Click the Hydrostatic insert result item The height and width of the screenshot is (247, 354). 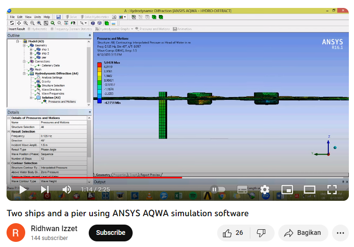tap(37, 29)
